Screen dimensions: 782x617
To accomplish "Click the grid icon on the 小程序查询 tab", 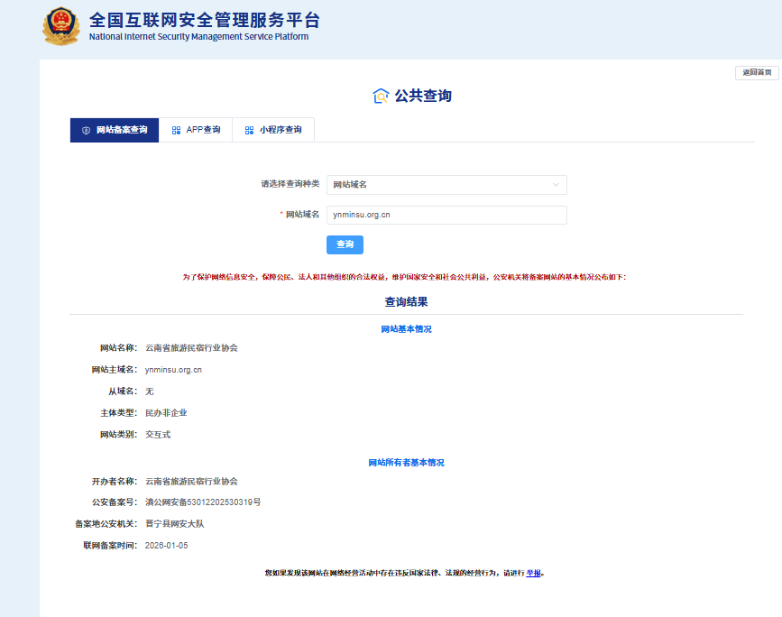I will tap(247, 129).
